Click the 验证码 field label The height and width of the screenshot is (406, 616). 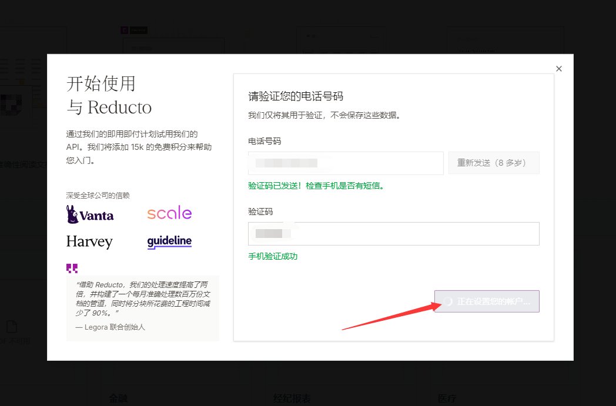[x=260, y=212]
